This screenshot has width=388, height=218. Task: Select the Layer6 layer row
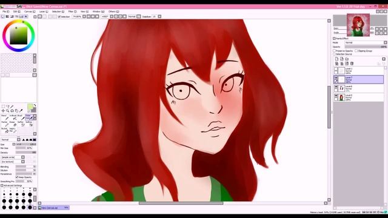(358, 88)
